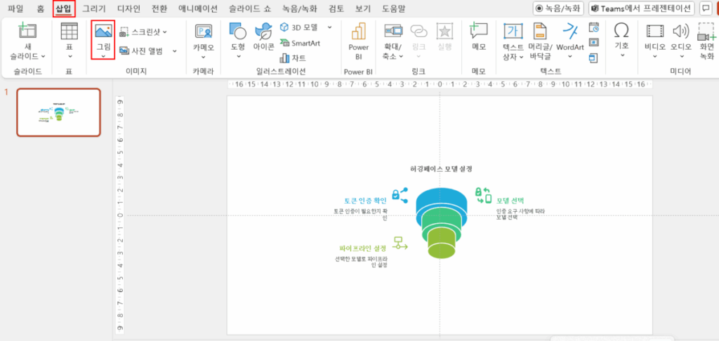
Task: Open the 기호 symbol menu
Action: pyautogui.click(x=622, y=41)
